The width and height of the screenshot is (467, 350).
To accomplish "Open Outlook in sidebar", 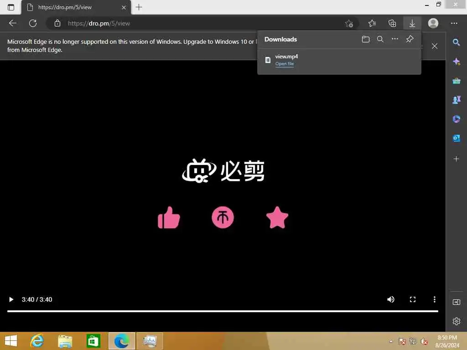I will click(x=456, y=139).
